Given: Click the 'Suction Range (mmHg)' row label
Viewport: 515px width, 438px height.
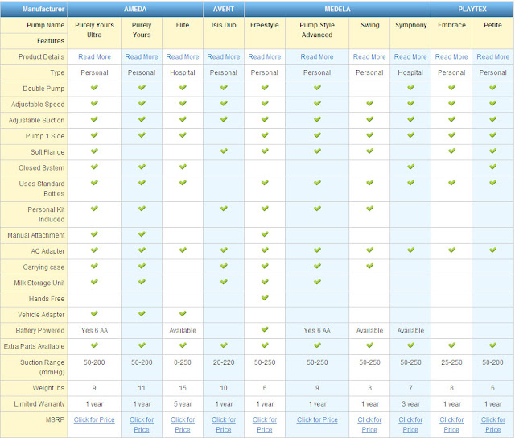Looking at the screenshot, I should tap(43, 367).
